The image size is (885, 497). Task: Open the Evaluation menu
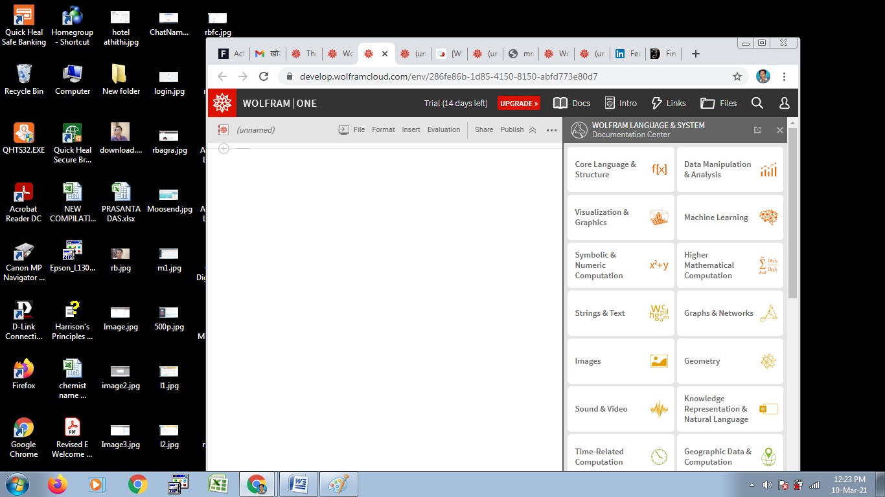tap(444, 129)
